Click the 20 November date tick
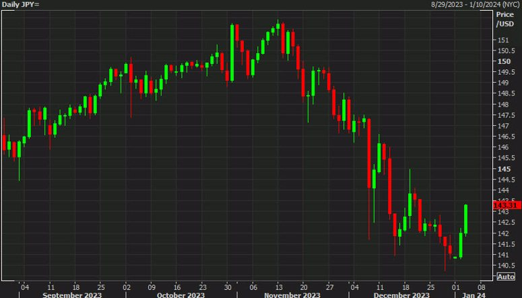 304,287
